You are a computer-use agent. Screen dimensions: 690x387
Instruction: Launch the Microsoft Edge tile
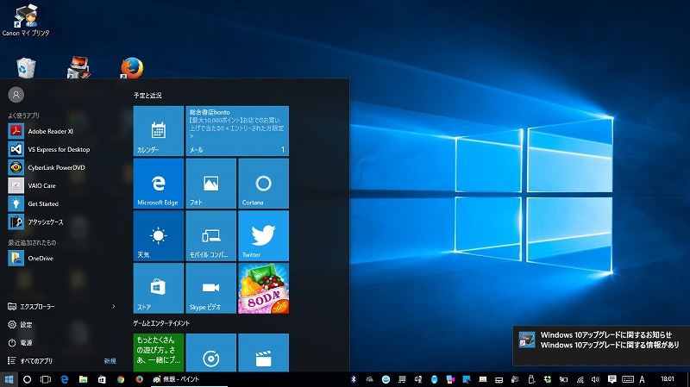(159, 183)
